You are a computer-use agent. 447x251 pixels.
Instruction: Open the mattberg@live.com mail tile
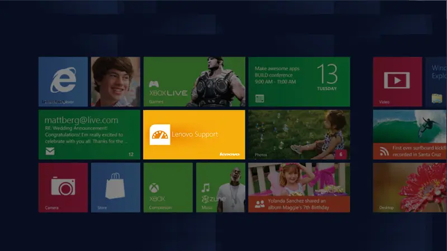tap(89, 134)
